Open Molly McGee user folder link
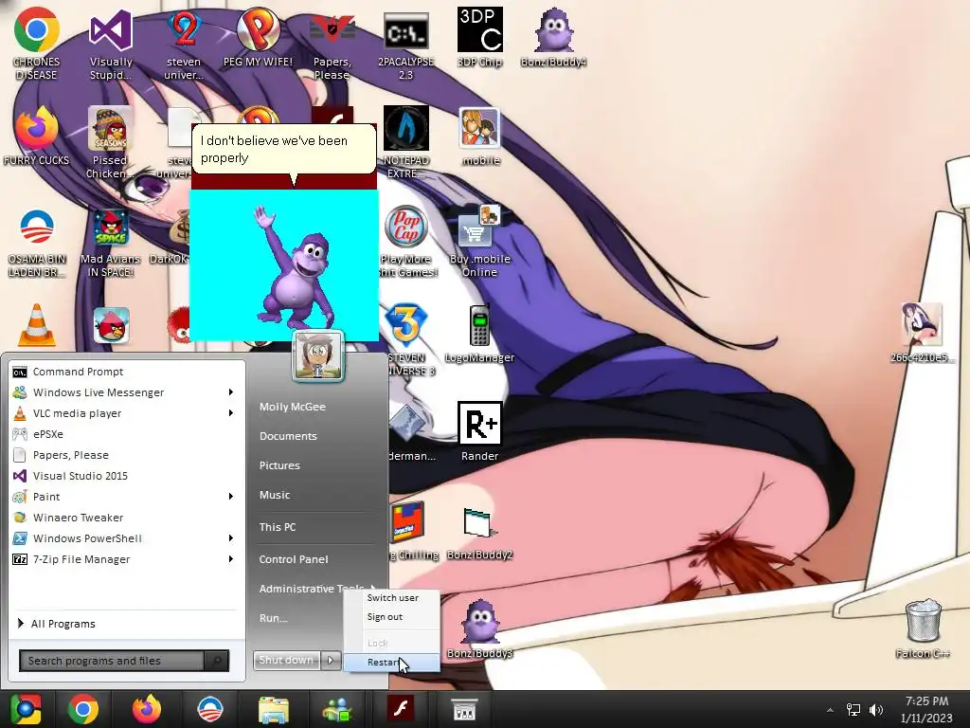Screen dimensions: 970x728 pyautogui.click(x=293, y=407)
